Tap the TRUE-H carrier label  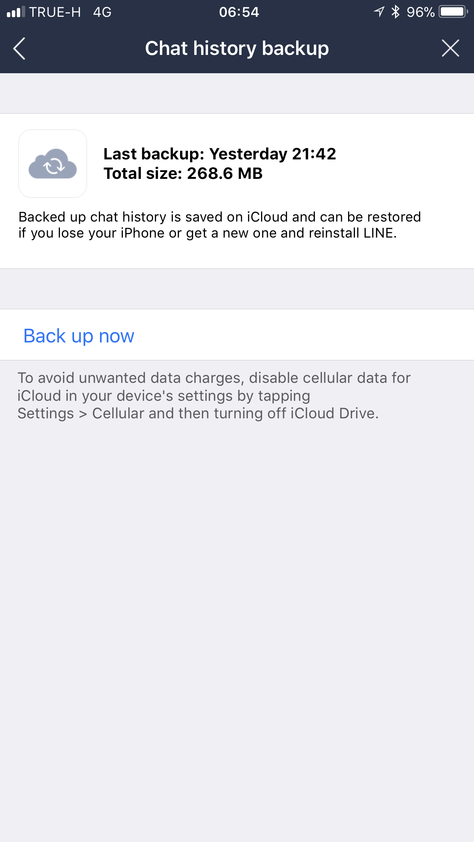(x=55, y=12)
